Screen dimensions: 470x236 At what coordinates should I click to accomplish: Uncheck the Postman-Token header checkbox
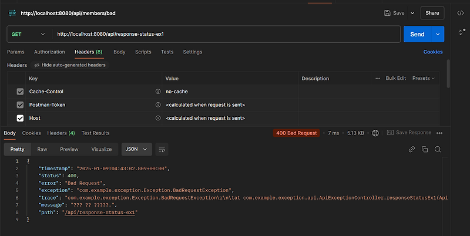point(20,104)
